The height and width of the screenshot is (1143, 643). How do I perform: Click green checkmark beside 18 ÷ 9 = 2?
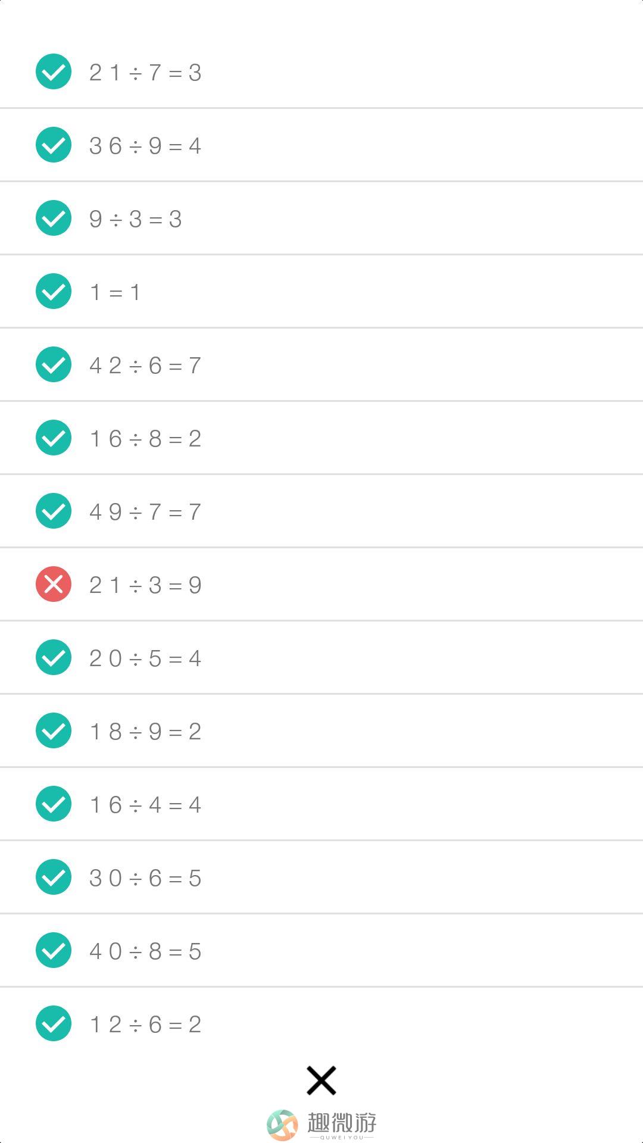click(54, 730)
